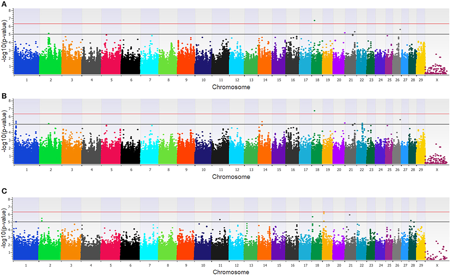Screen dimensions: 450x275
Task: Select the Chromosome axis title under panel B
Action: (231, 177)
